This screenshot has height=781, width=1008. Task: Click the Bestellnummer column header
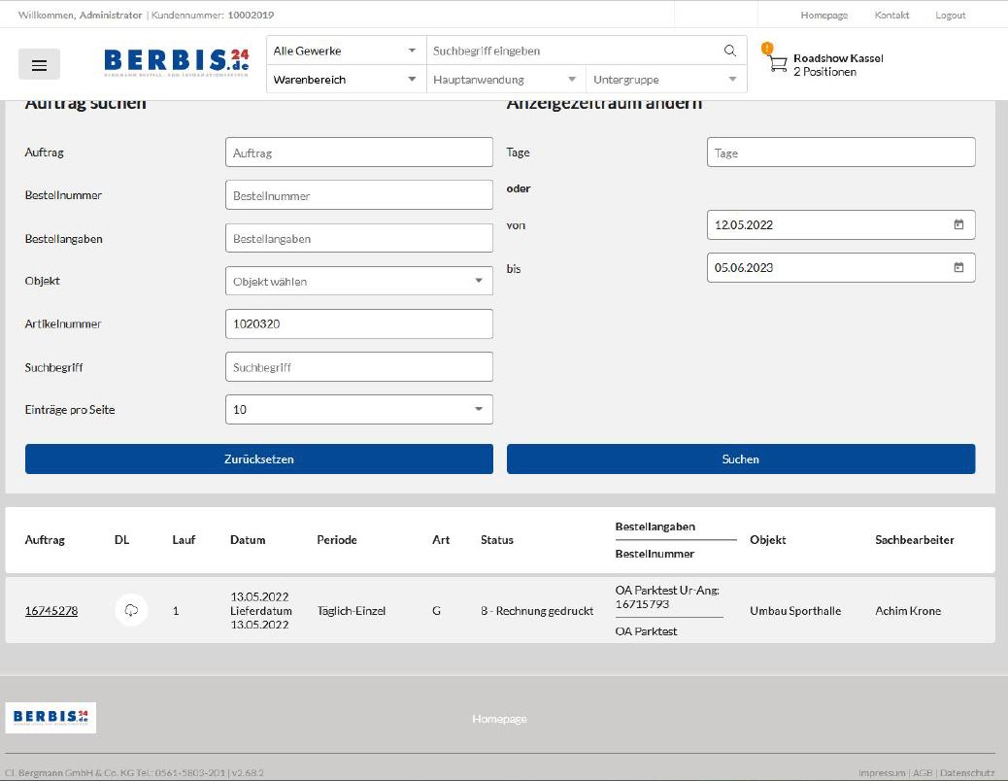(655, 554)
